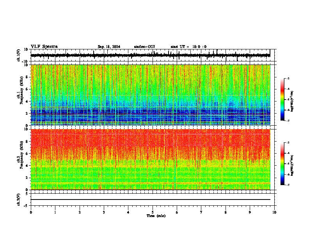Click the "station=OUI" header label
The width and height of the screenshot is (309, 238).
click(x=144, y=47)
